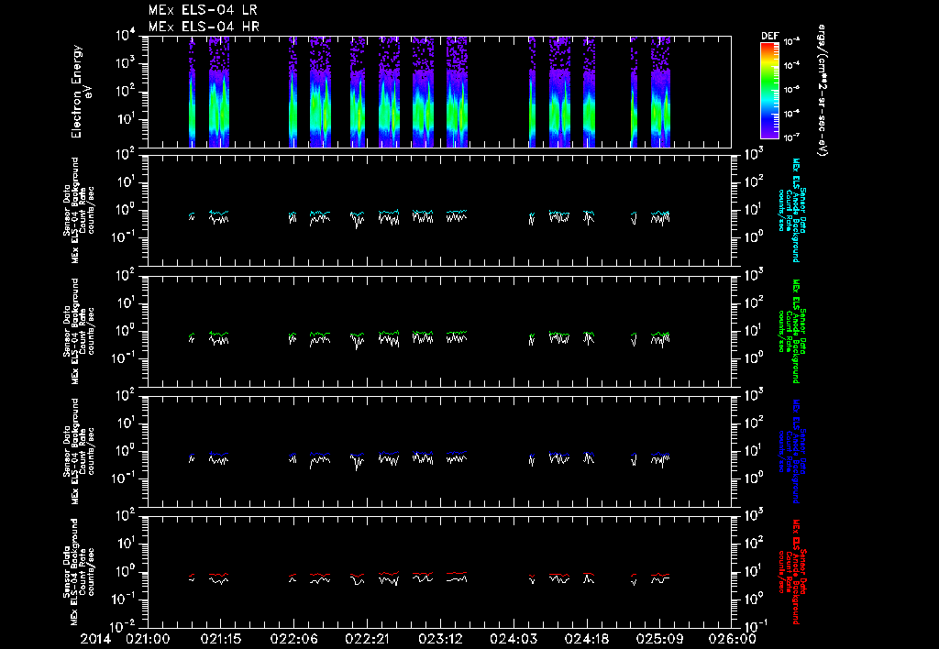Screen dimensions: 939x649
Task: Click the blue Anode Background Count Rate label
Action: click(791, 451)
